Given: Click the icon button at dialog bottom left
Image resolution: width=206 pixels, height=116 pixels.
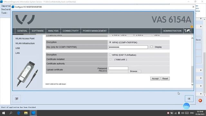Looking at the screenshot, I should (x=16, y=99).
